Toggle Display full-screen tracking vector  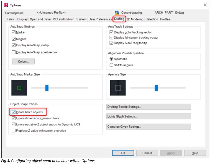(x=111, y=38)
